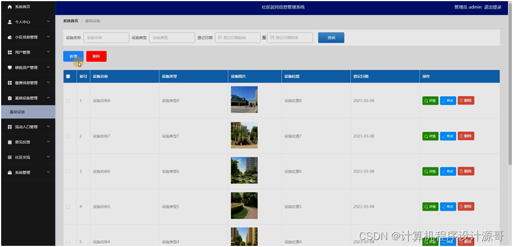Screen dimensions: 513x247
Task: Click the 登记日期起始 date input
Action: click(x=238, y=38)
